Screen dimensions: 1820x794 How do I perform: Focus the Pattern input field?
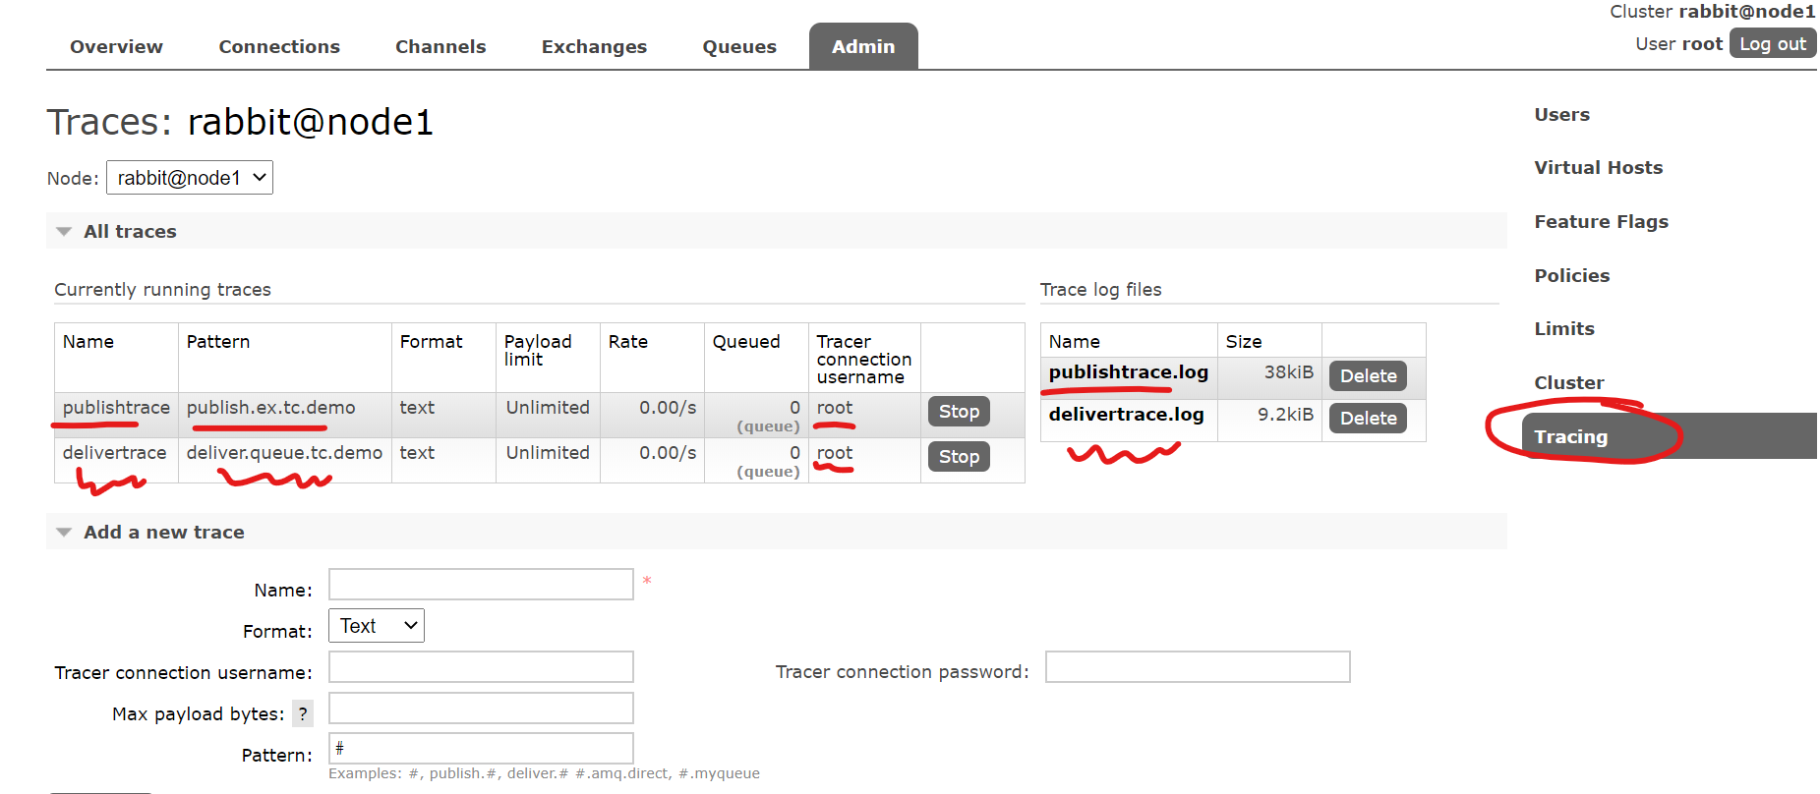pyautogui.click(x=481, y=749)
